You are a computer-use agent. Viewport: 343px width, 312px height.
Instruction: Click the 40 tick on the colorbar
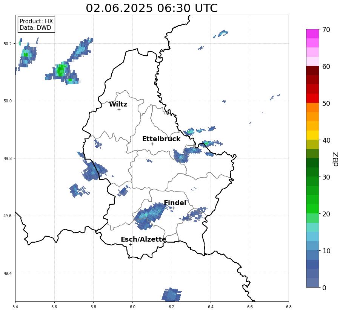326,140
